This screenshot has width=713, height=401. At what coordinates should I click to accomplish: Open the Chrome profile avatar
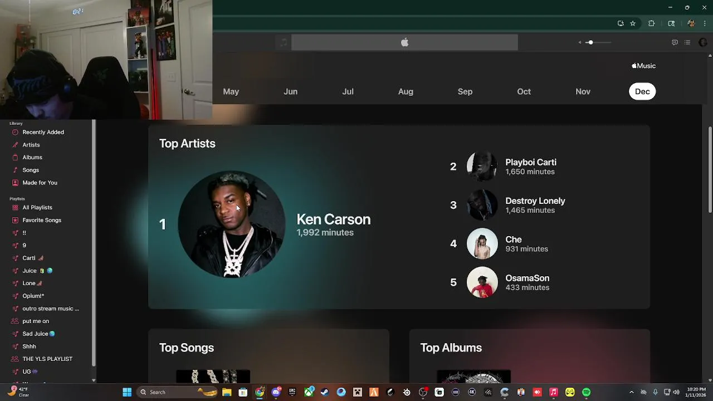691,23
